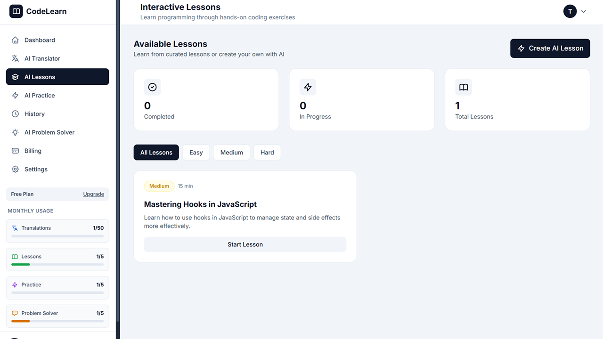Viewport: 603px width, 339px height.
Task: Click the Dashboard home icon
Action: point(15,40)
